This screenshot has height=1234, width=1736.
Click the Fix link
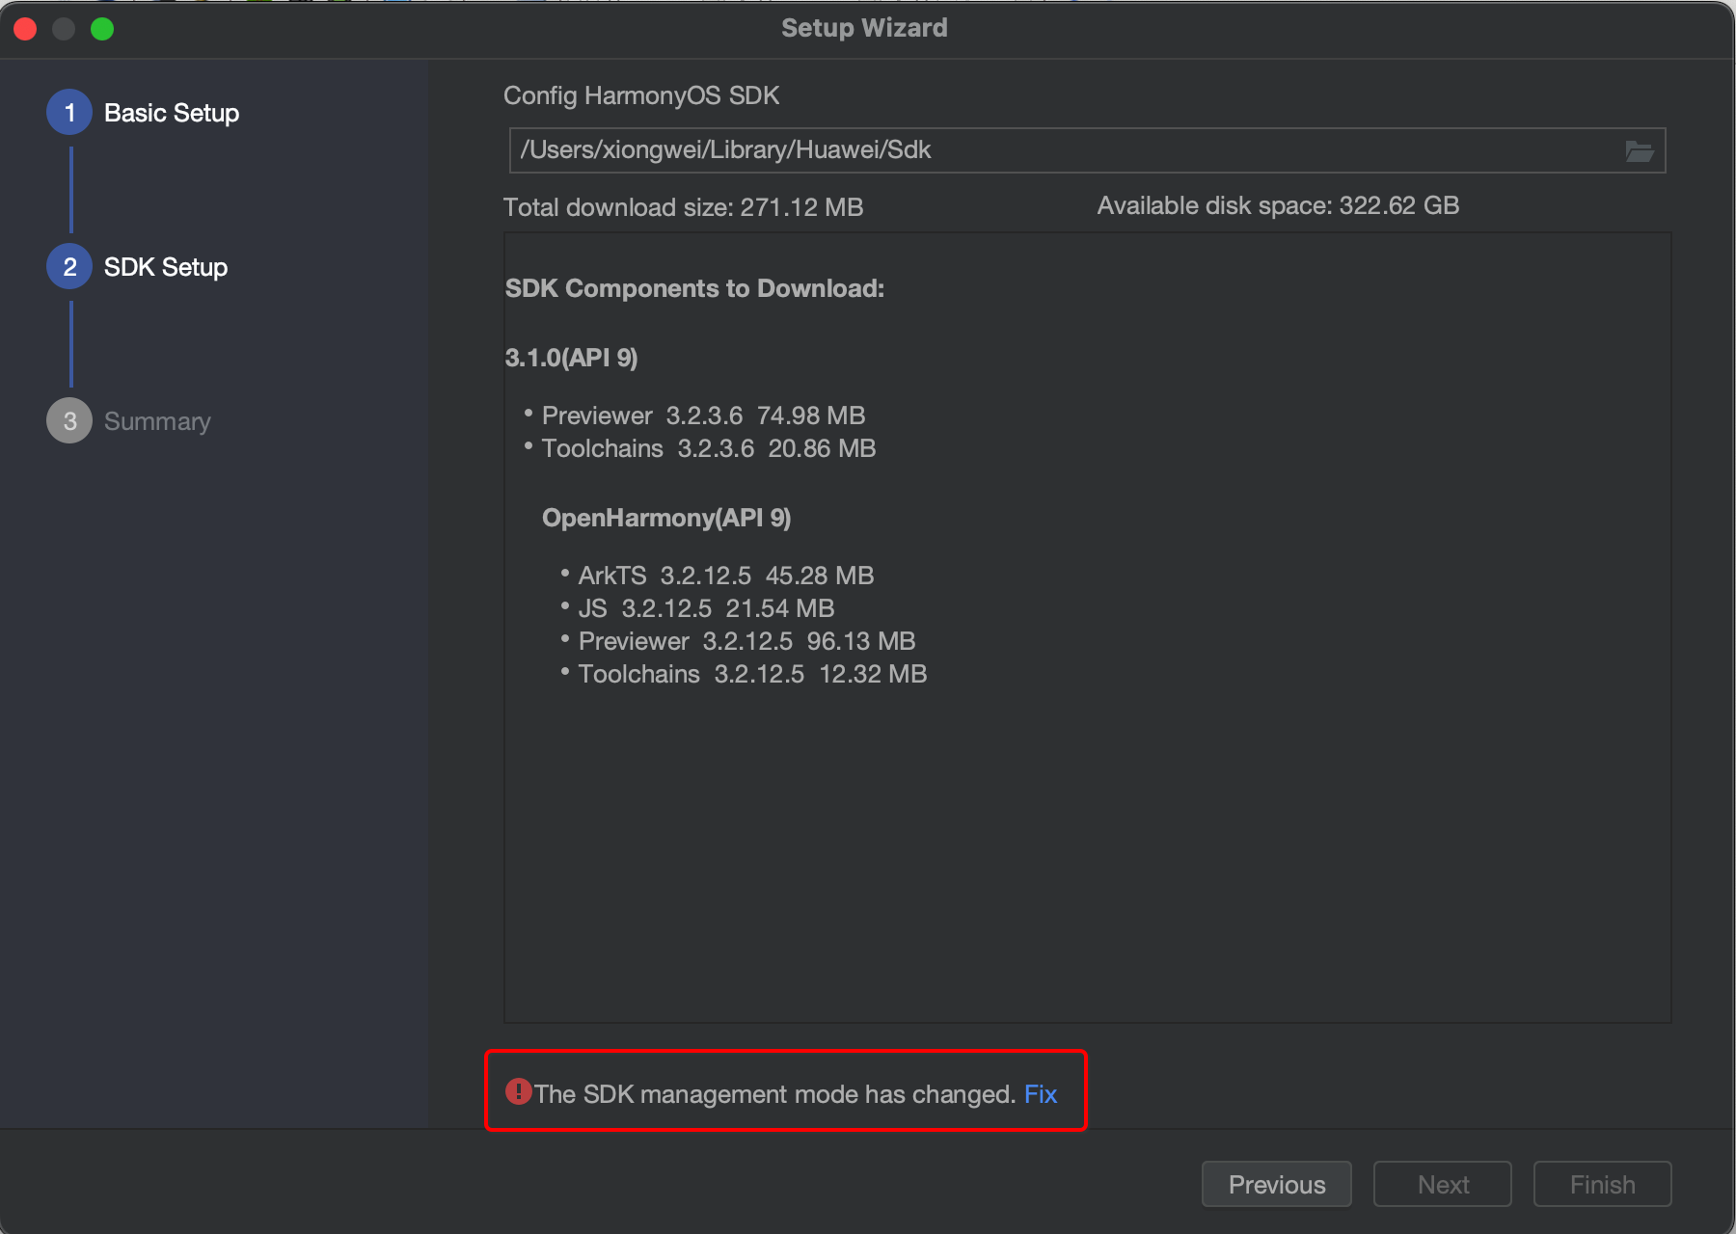point(1041,1094)
